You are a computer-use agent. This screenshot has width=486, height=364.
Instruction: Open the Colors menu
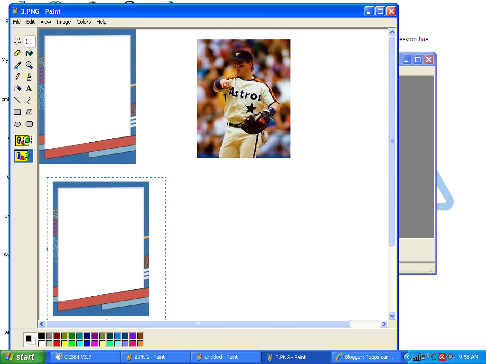coord(84,22)
